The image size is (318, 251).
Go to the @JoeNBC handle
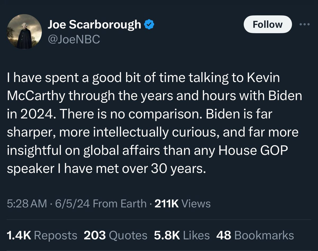(74, 40)
